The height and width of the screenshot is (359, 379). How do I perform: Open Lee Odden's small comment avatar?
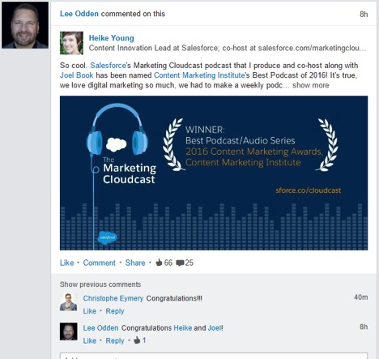[x=69, y=331]
